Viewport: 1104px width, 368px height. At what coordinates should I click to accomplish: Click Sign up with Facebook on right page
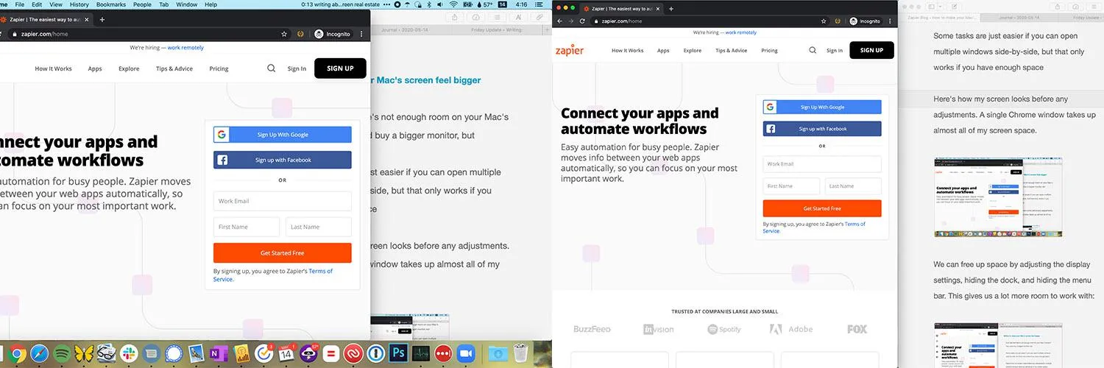(x=822, y=129)
